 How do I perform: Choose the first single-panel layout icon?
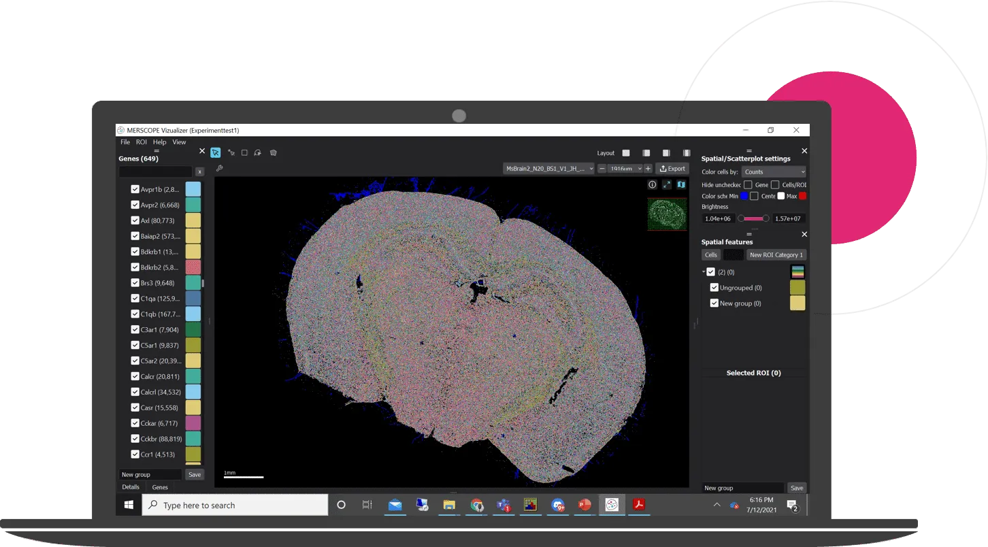pyautogui.click(x=626, y=153)
